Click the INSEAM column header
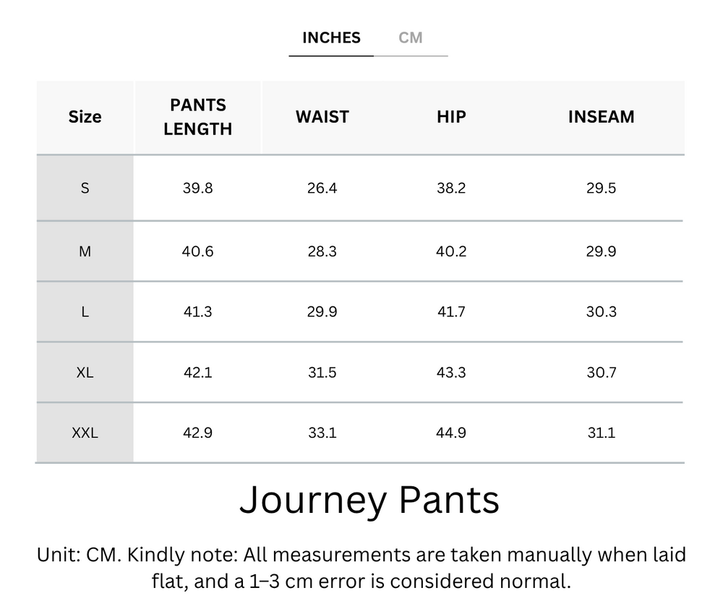The height and width of the screenshot is (614, 723). (601, 116)
